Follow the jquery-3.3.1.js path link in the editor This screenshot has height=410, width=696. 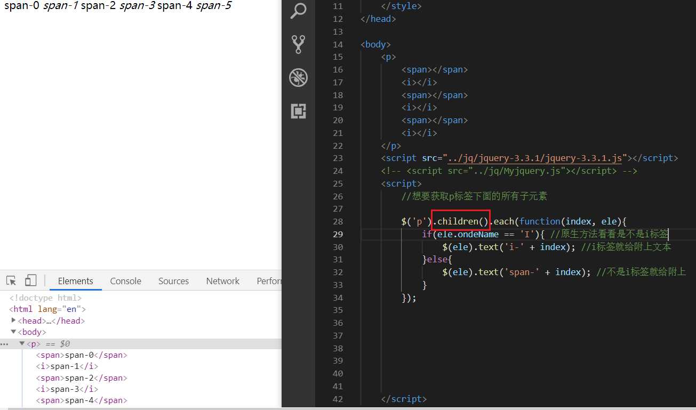(x=535, y=158)
